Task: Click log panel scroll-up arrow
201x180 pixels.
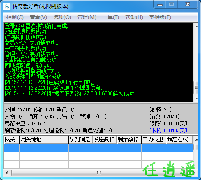Action: [196, 26]
